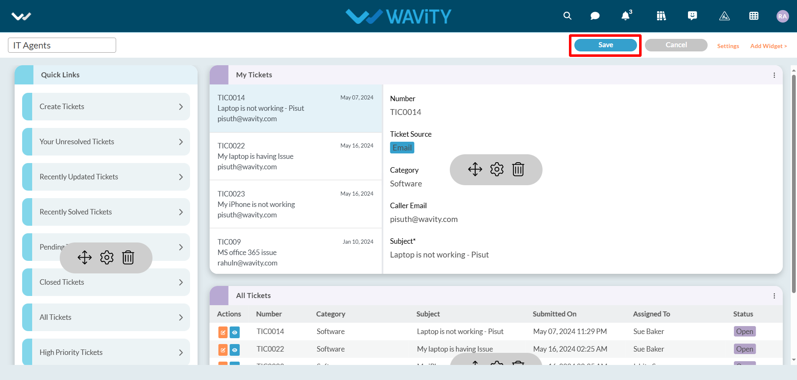Click Add Widget link

(x=769, y=46)
